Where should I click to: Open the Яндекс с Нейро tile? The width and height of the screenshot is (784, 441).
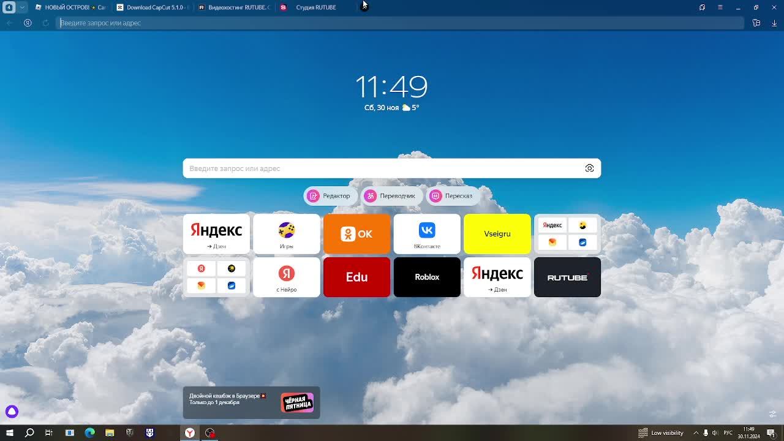pos(287,277)
